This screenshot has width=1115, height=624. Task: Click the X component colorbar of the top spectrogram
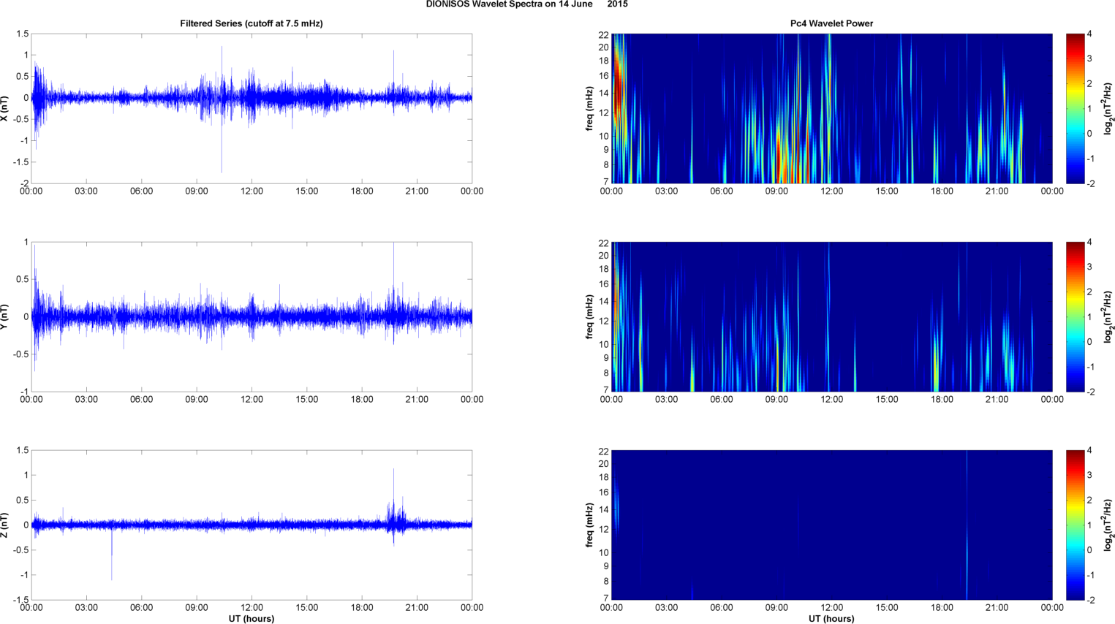(x=1075, y=108)
